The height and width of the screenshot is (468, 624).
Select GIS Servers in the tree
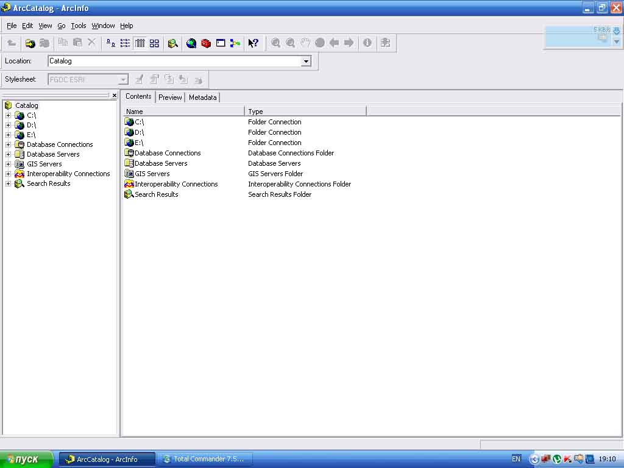point(44,164)
